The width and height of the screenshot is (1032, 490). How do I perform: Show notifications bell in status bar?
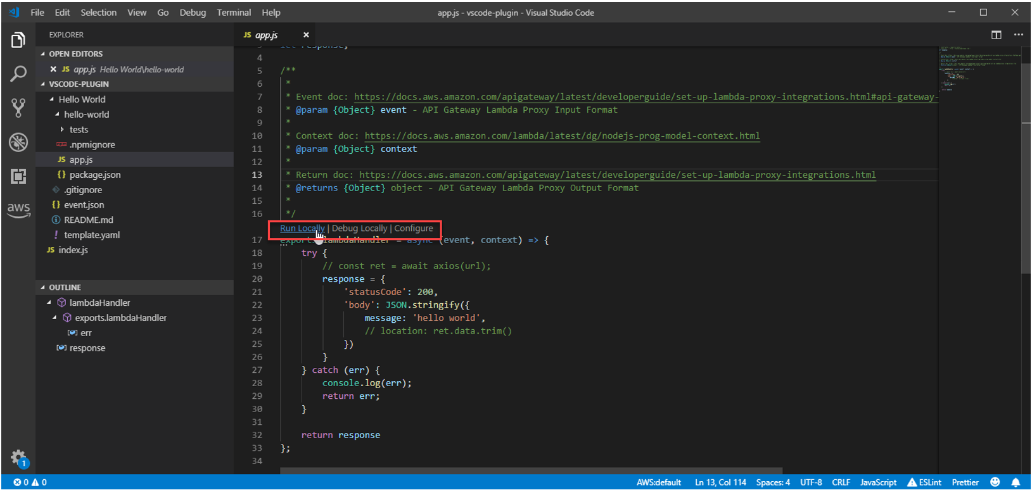tap(1016, 482)
